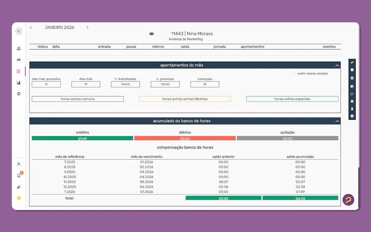Click the JANEIRO 2026 month label
This screenshot has width=371, height=232.
pos(59,27)
